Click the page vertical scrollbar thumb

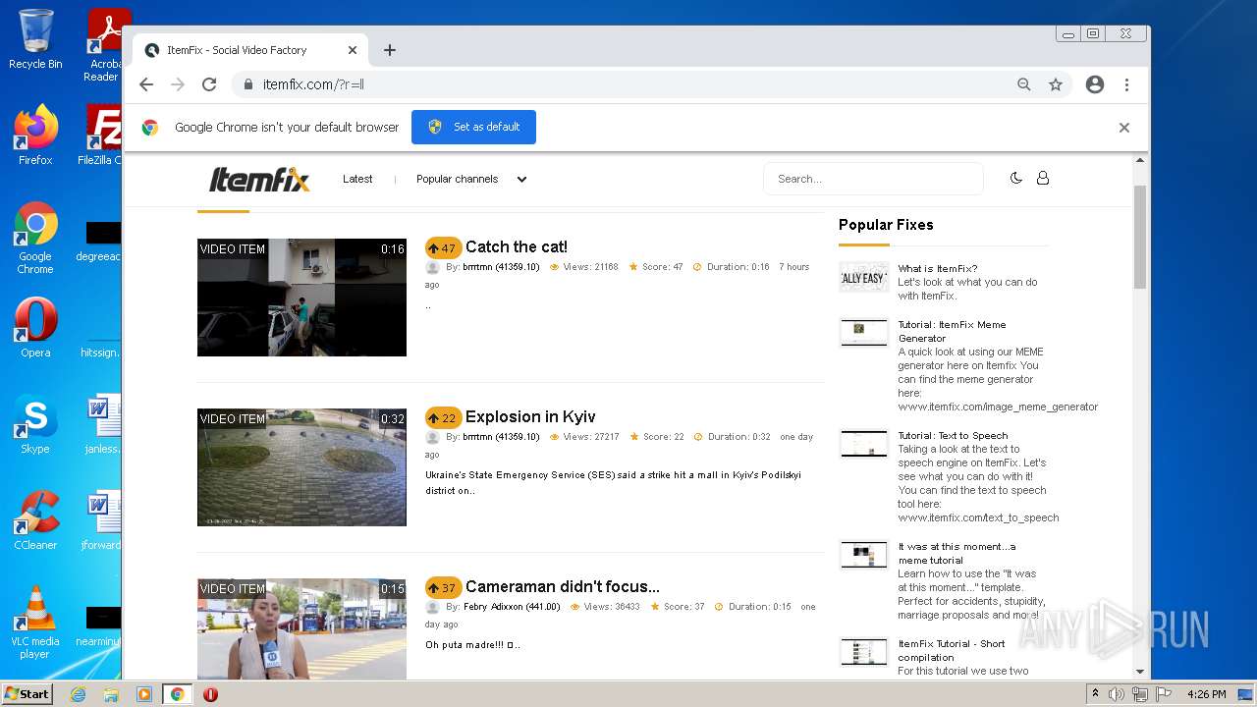pyautogui.click(x=1140, y=236)
